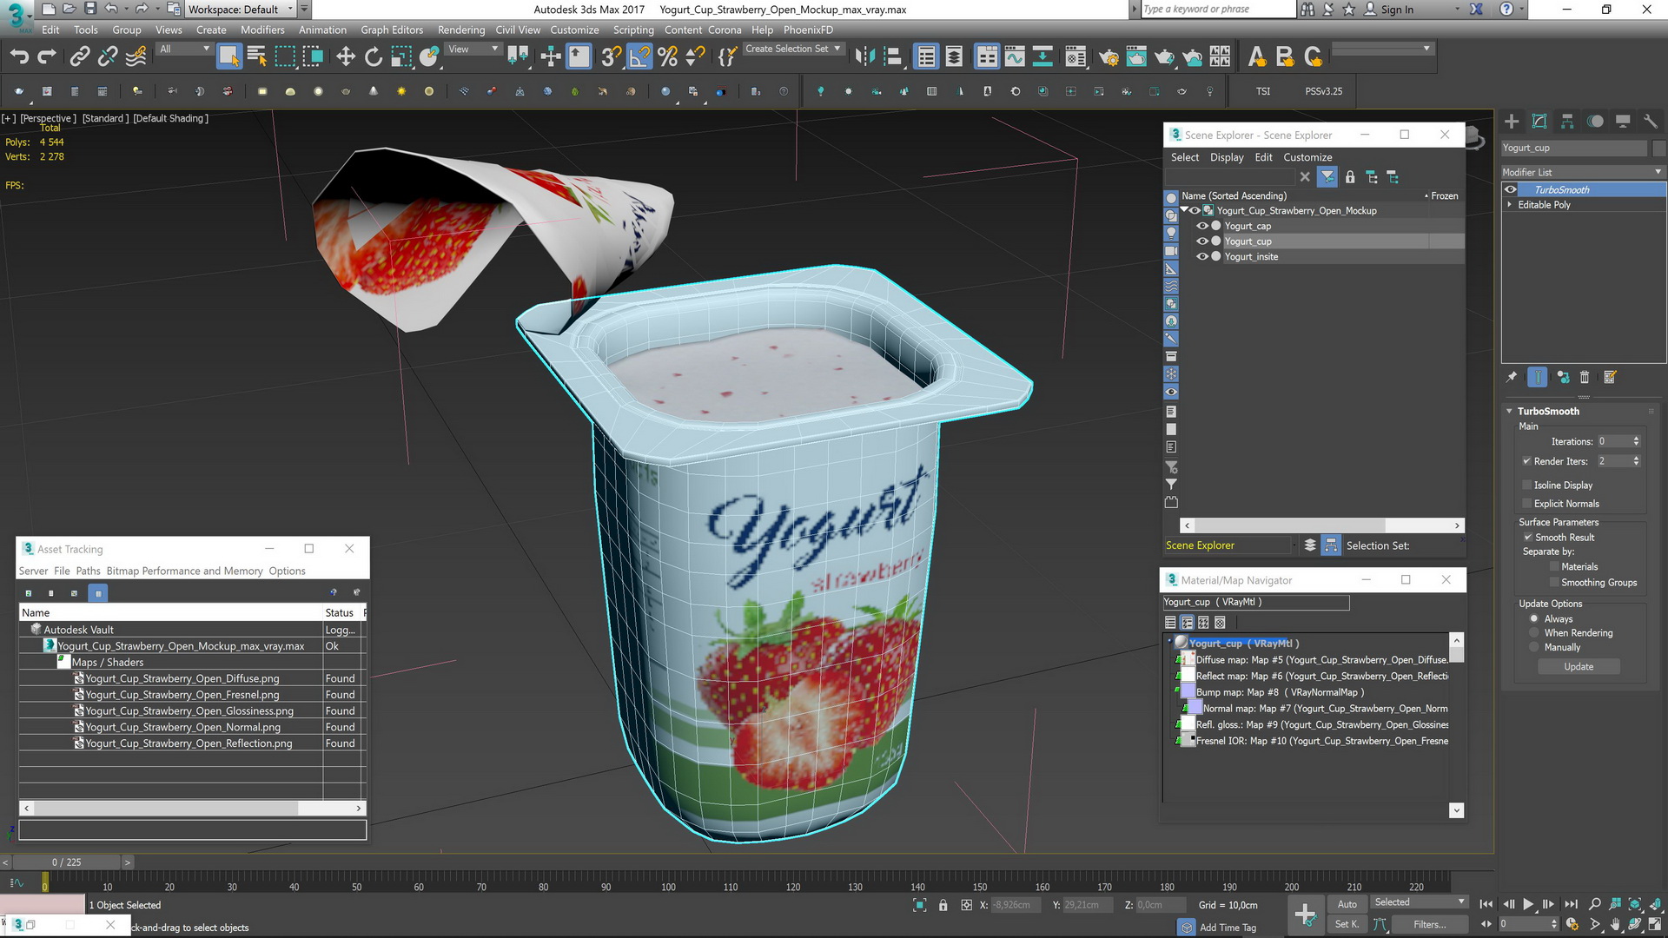Open Scene Explorer Customize menu

[1307, 157]
